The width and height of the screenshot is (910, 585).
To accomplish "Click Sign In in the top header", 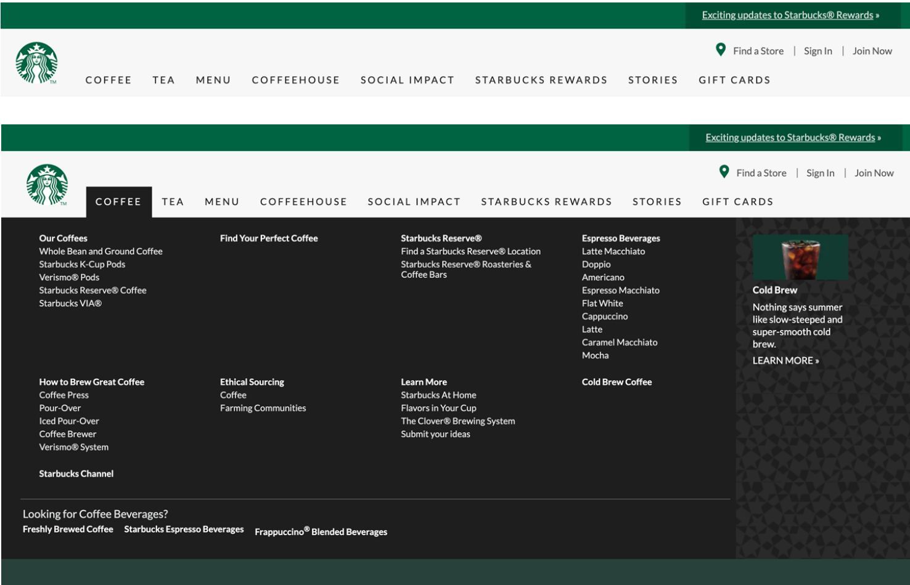I will point(818,51).
